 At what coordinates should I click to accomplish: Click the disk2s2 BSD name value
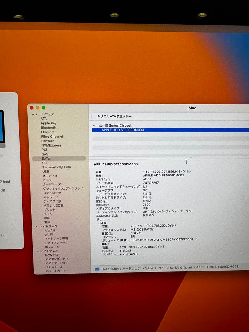125,251
